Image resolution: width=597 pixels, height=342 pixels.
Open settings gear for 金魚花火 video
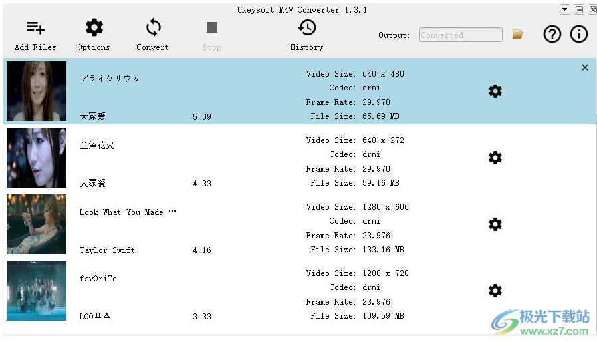point(495,158)
